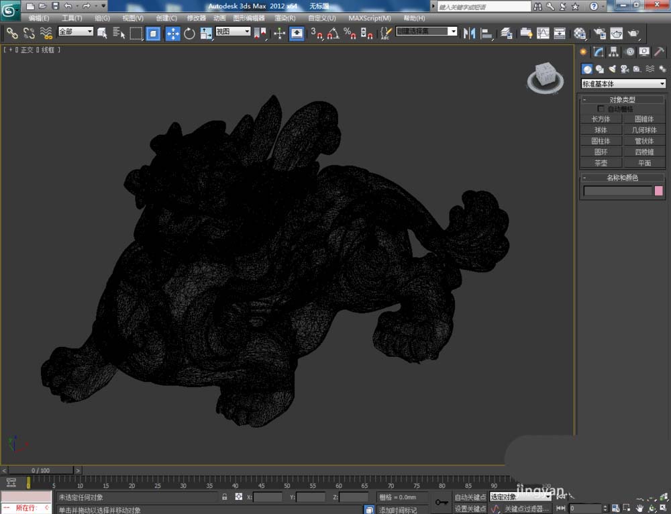
Task: Click the Mirror tool icon
Action: click(x=470, y=34)
